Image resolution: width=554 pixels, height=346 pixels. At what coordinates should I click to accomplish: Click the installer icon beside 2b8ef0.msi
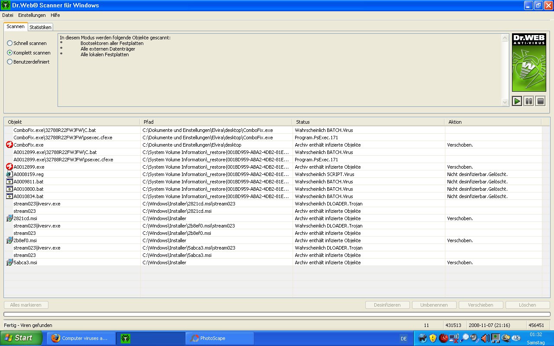tap(10, 240)
